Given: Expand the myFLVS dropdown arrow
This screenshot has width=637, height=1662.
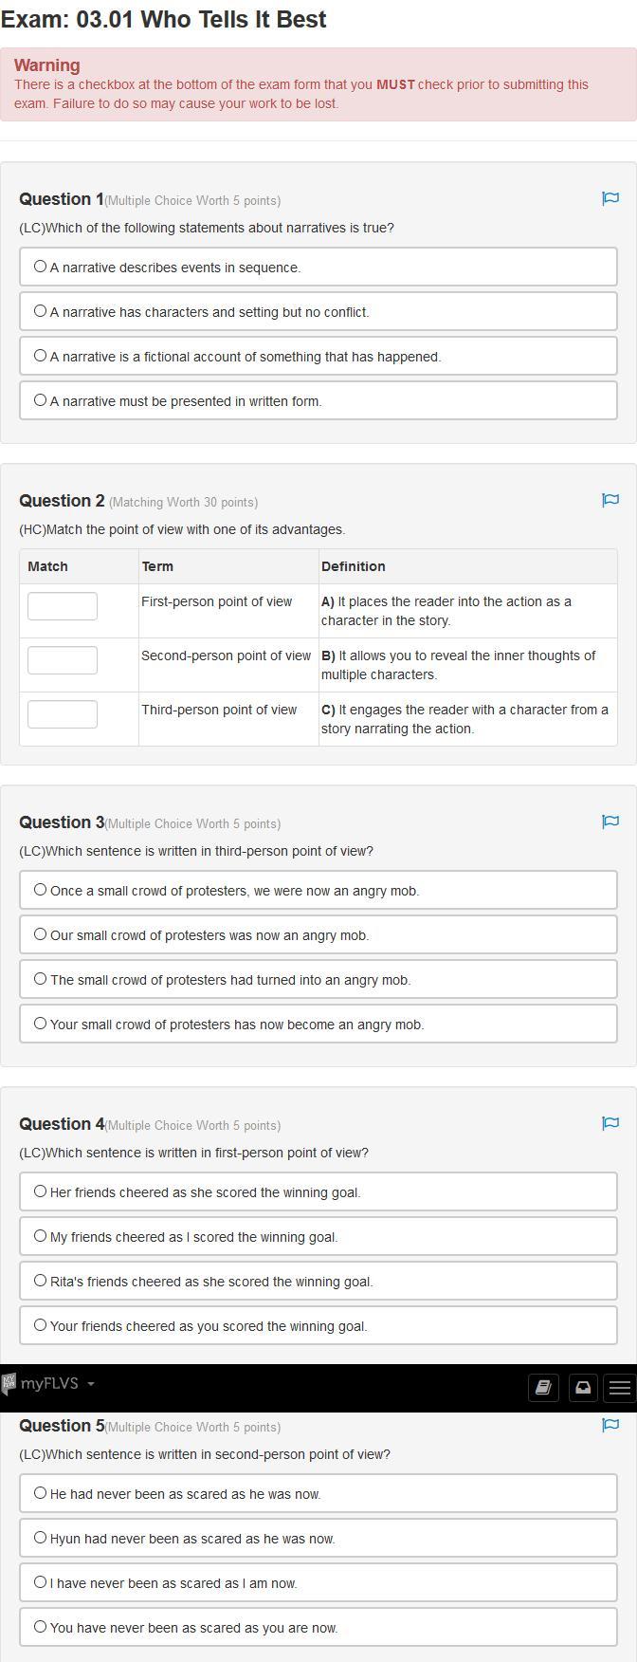Looking at the screenshot, I should [91, 1384].
